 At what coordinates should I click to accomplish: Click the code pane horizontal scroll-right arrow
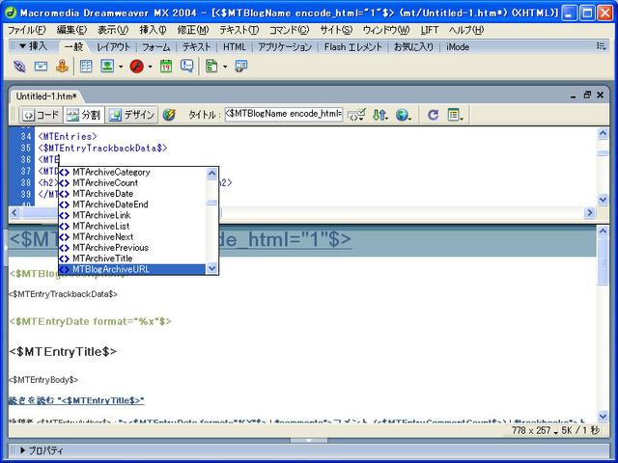[x=589, y=212]
